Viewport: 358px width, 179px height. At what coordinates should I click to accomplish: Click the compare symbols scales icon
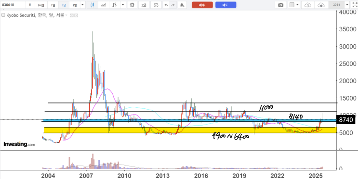pyautogui.click(x=156, y=5)
